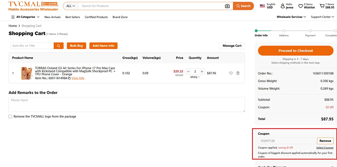Toggle Remove the TVCMALL logo checkbox

10,117
